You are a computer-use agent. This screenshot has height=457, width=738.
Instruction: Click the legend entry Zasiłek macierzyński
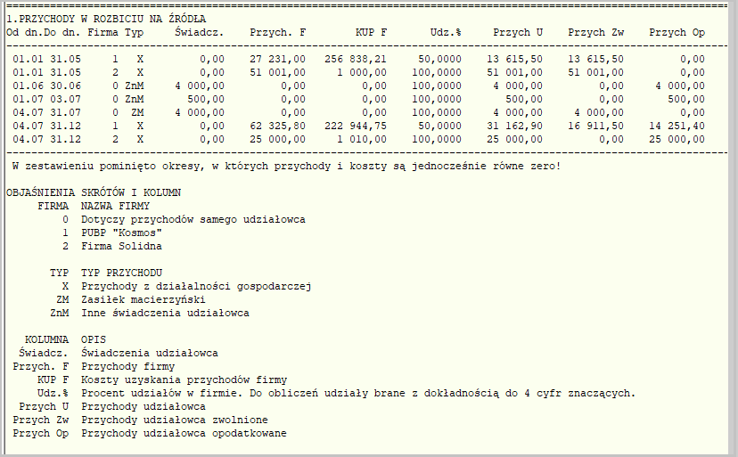pyautogui.click(x=143, y=300)
